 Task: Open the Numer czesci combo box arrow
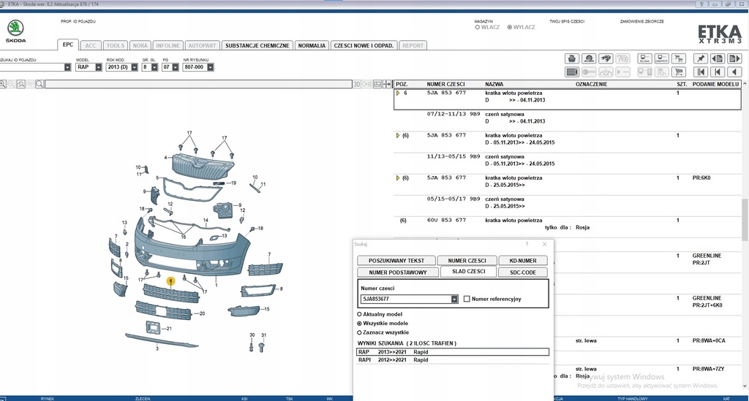[454, 299]
